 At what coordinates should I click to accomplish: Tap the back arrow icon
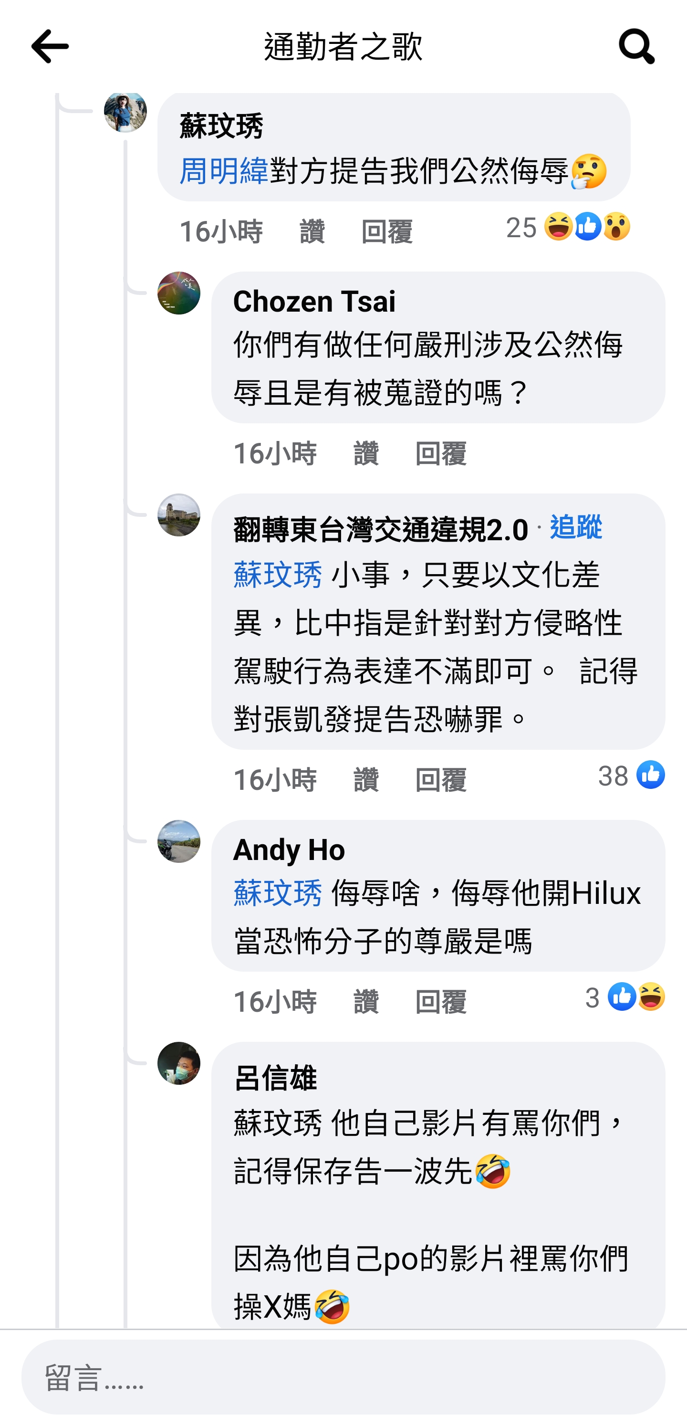click(x=50, y=46)
